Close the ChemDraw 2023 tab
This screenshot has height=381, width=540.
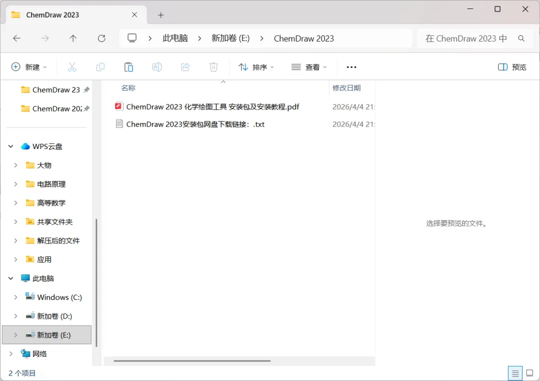click(134, 15)
